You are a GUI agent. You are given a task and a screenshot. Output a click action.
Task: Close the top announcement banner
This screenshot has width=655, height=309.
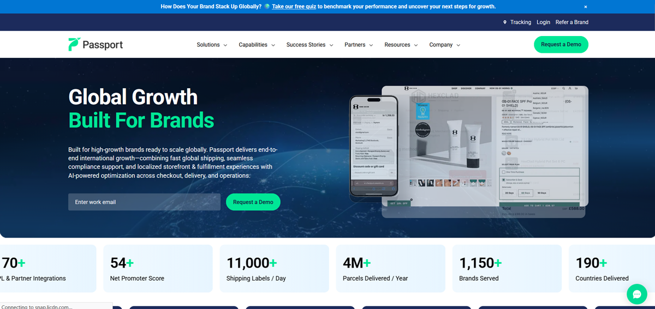586,7
